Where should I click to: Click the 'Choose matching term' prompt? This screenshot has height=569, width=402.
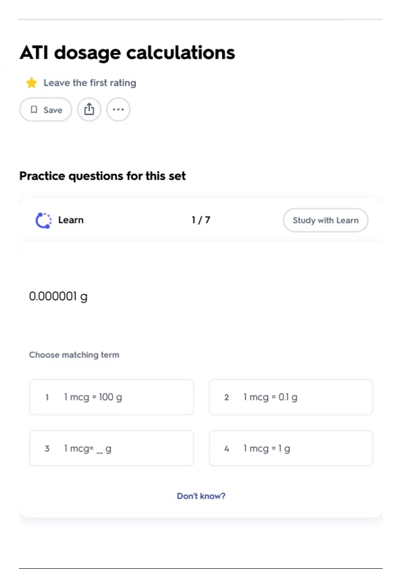74,355
